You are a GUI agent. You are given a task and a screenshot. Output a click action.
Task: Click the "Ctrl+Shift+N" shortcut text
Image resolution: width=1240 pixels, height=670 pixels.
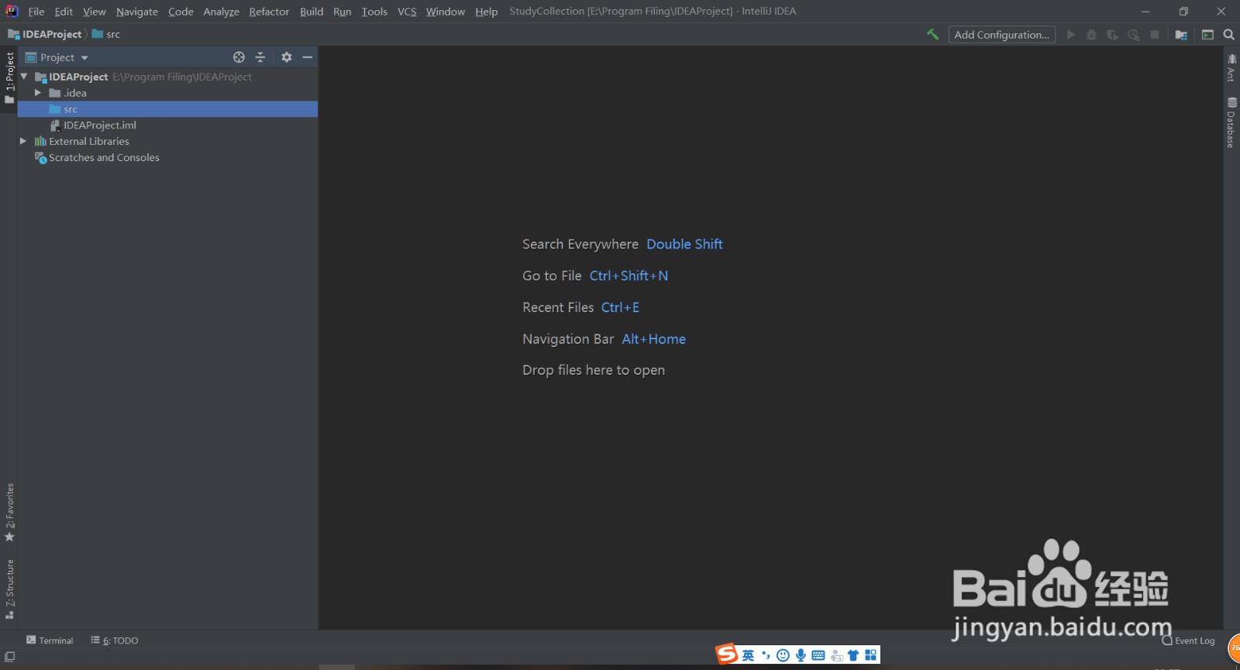point(629,276)
